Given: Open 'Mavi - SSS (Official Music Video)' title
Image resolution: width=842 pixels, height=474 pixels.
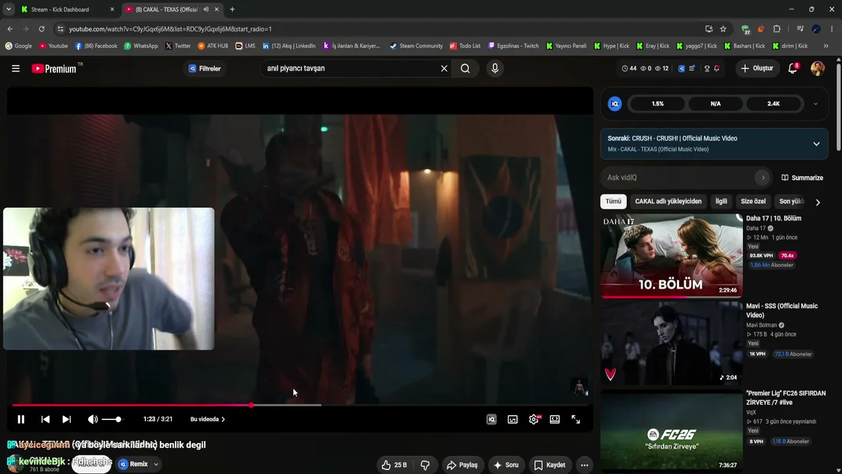Looking at the screenshot, I should tap(782, 311).
